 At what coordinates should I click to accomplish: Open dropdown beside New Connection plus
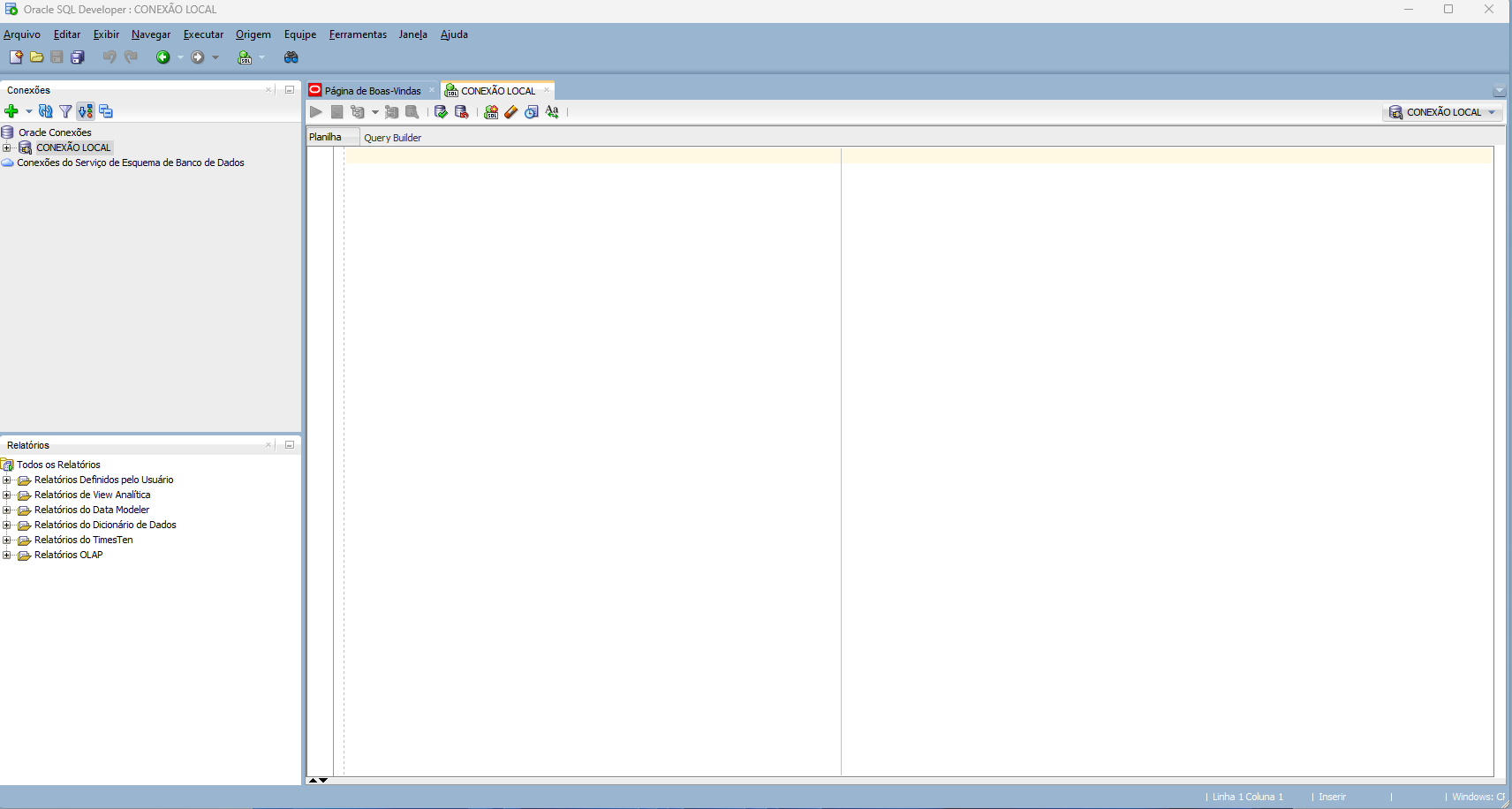(x=28, y=111)
